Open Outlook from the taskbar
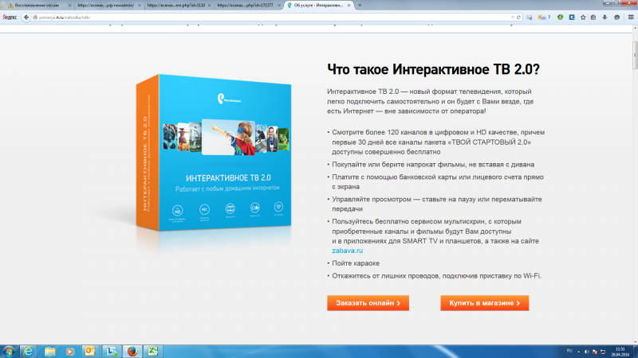 pos(89,351)
